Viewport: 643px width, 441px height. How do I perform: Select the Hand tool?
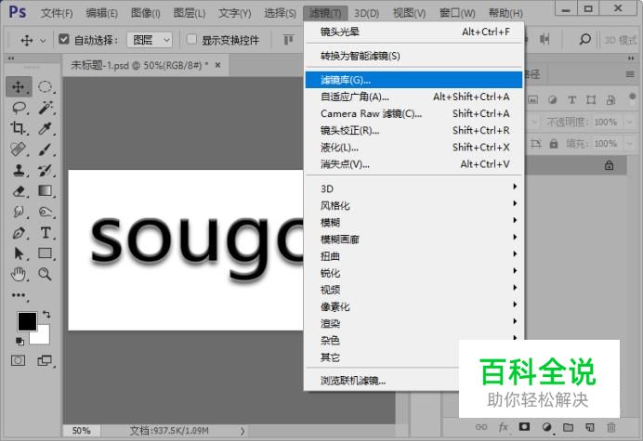pyautogui.click(x=19, y=274)
